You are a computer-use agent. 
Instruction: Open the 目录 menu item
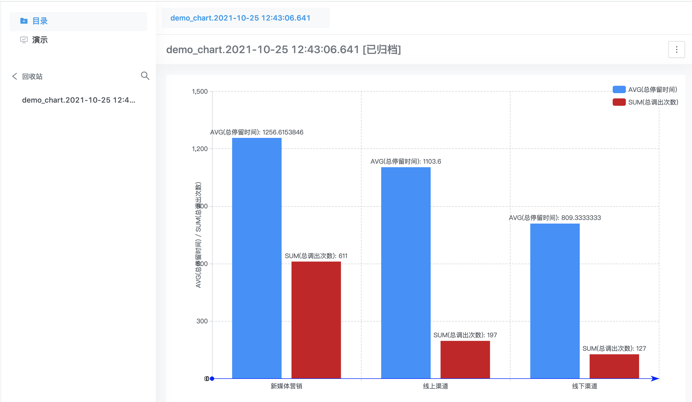[x=78, y=21]
